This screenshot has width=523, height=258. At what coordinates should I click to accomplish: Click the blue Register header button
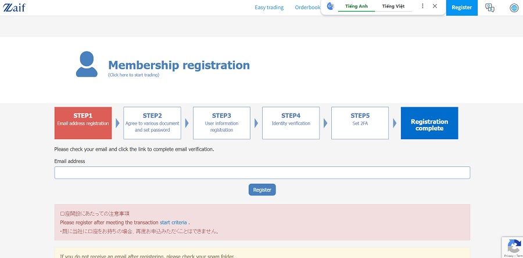click(x=461, y=8)
